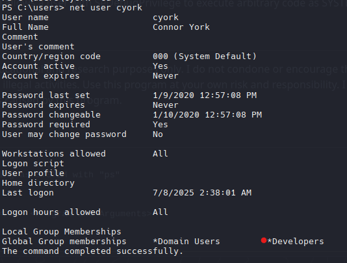Click the Workstations allowed All value
347x263 pixels.
coord(161,154)
